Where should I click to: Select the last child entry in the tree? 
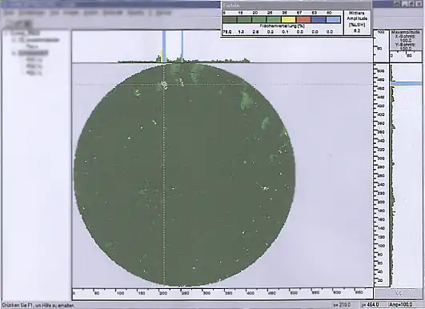click(x=34, y=73)
